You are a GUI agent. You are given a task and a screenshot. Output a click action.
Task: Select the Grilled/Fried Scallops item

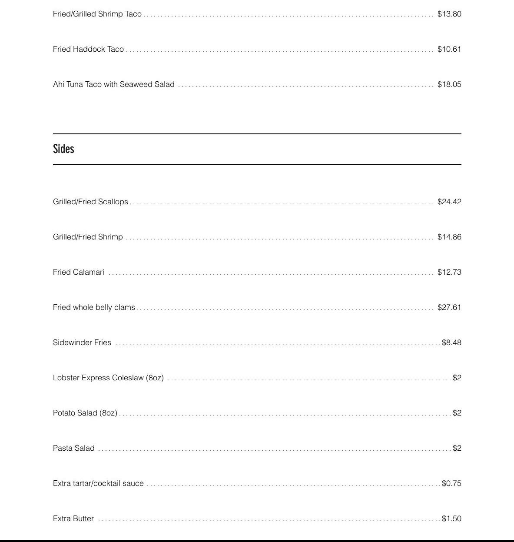click(x=90, y=202)
